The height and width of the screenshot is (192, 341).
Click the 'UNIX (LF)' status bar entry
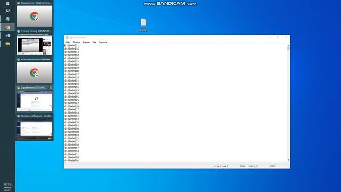[x=253, y=166]
